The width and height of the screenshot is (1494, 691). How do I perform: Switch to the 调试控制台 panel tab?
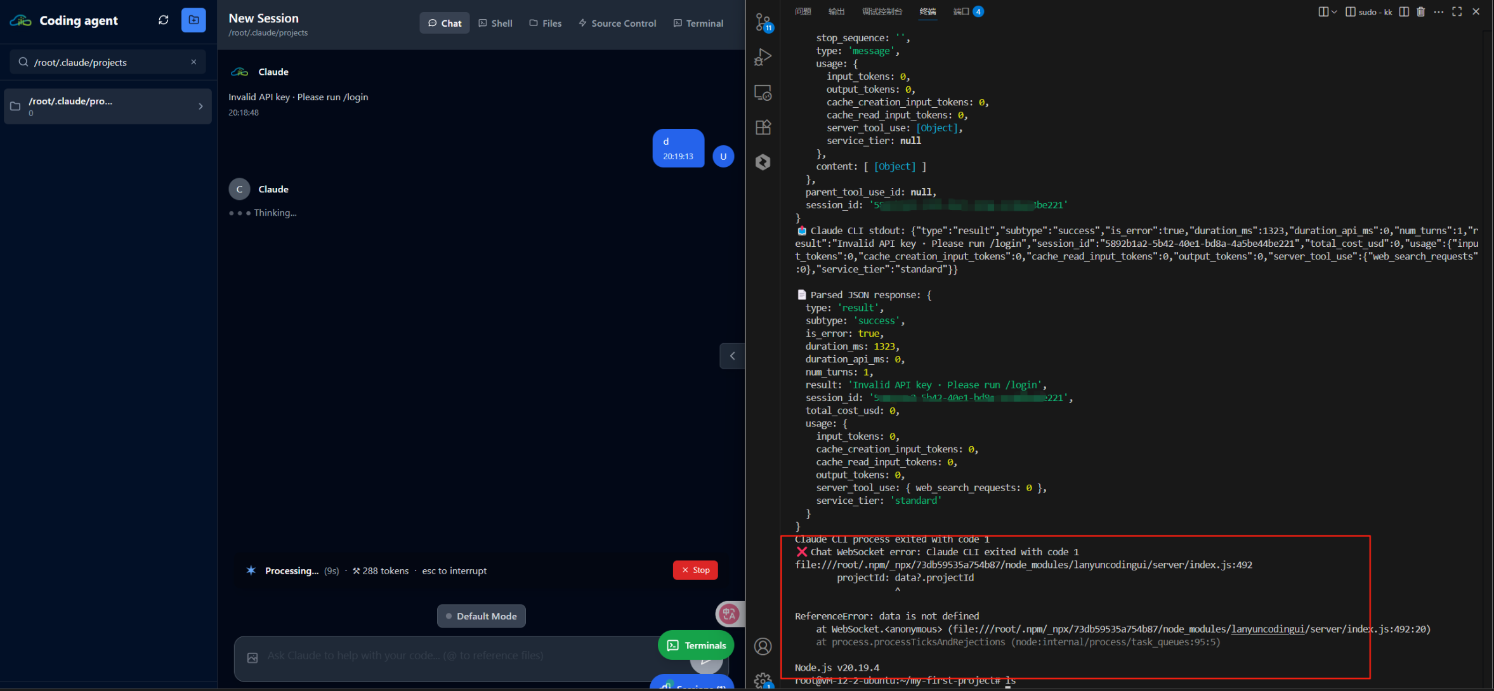(x=882, y=11)
